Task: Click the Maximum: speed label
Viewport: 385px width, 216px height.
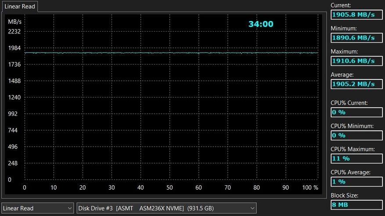Action: click(x=344, y=51)
